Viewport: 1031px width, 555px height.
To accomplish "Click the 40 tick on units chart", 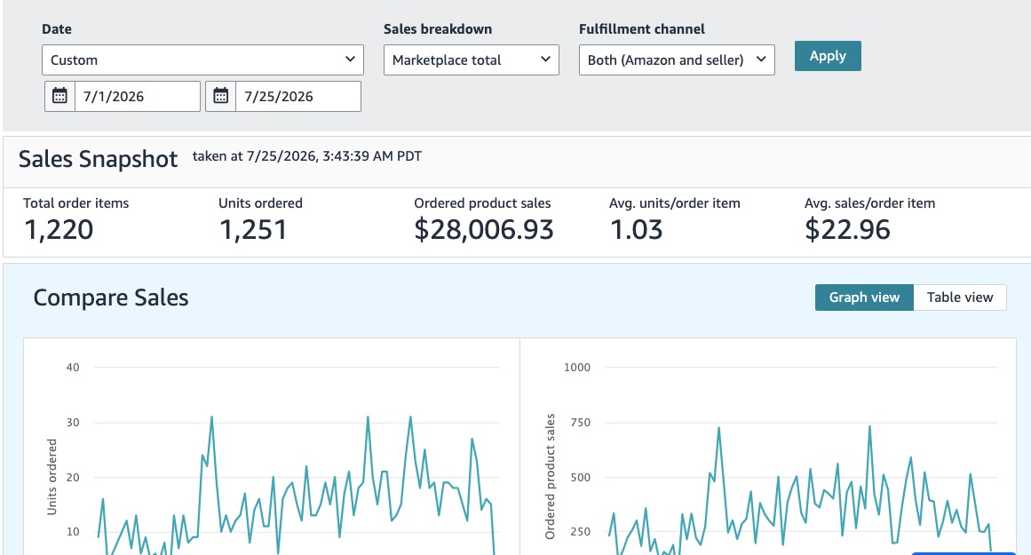I will click(73, 368).
